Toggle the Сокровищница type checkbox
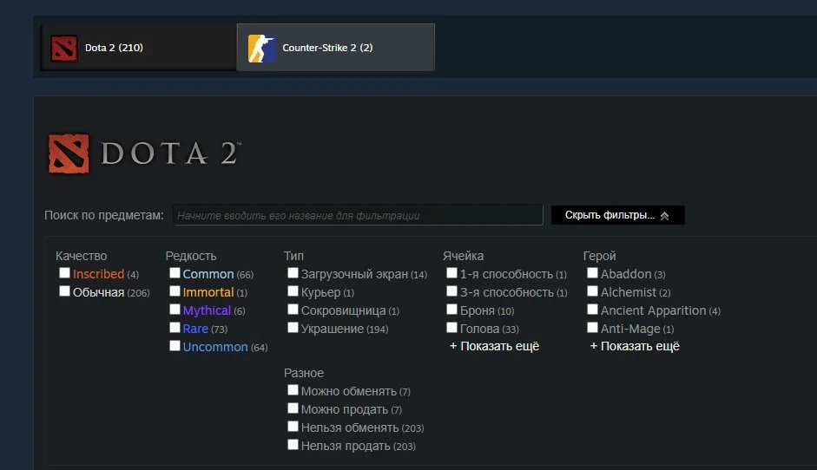Viewport: 817px width, 470px height. (x=293, y=310)
